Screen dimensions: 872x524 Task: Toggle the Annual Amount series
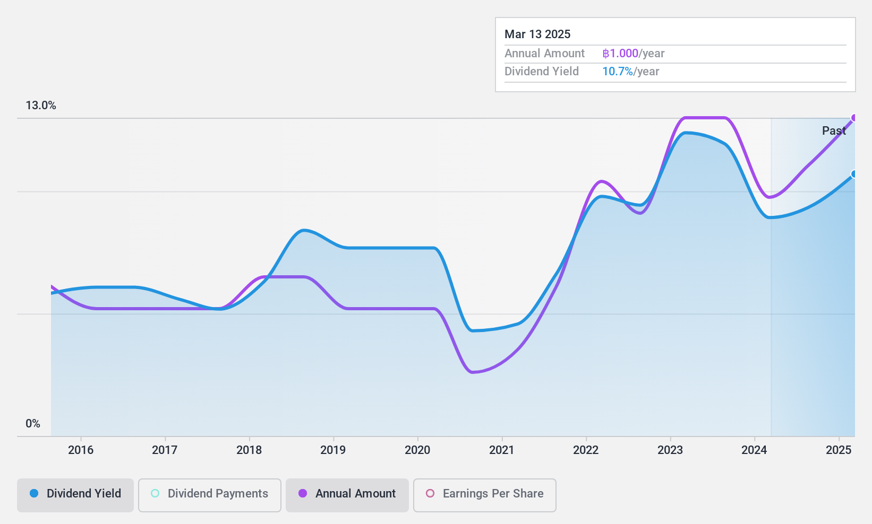347,495
